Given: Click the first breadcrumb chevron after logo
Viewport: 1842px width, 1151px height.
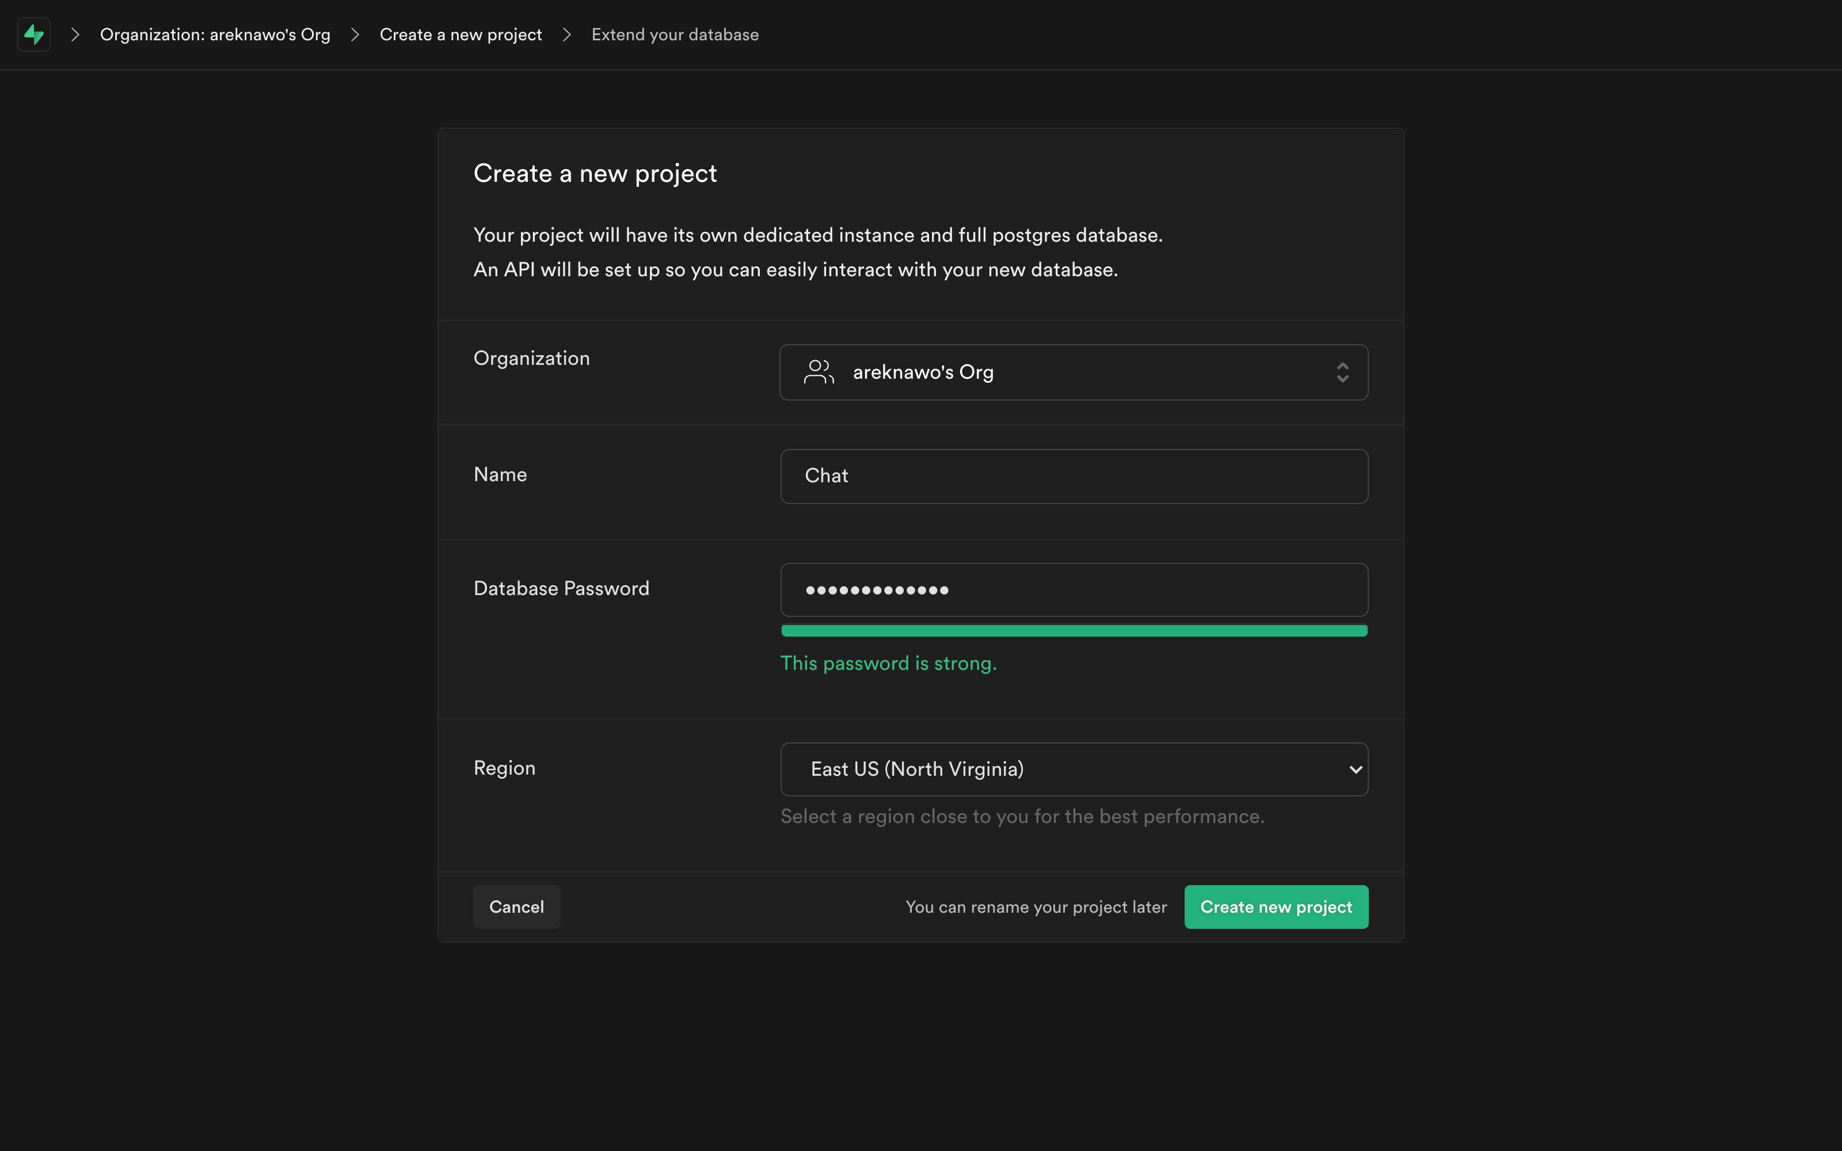Looking at the screenshot, I should pyautogui.click(x=75, y=35).
